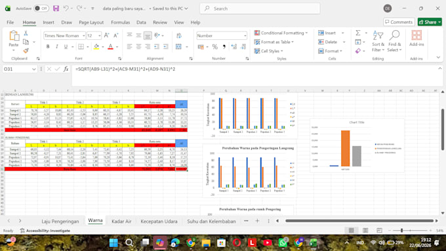
Task: Click the Paste clipboard icon
Action: click(14, 36)
